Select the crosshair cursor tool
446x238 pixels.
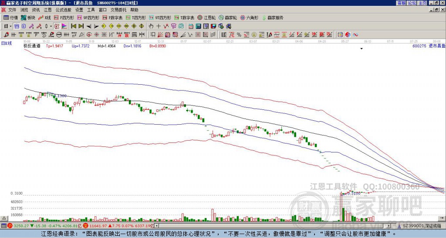[x=159, y=26]
